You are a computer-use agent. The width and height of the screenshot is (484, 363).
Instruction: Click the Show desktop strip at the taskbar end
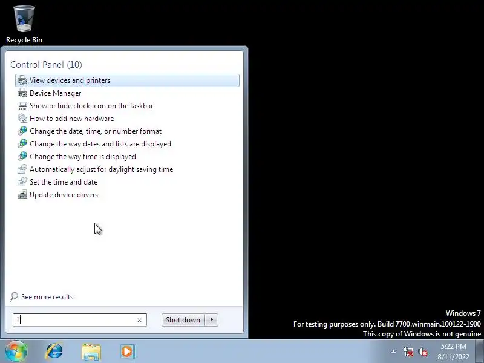pyautogui.click(x=480, y=351)
